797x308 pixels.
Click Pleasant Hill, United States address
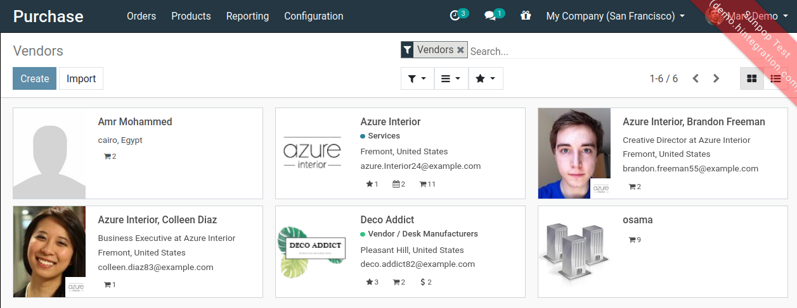412,250
